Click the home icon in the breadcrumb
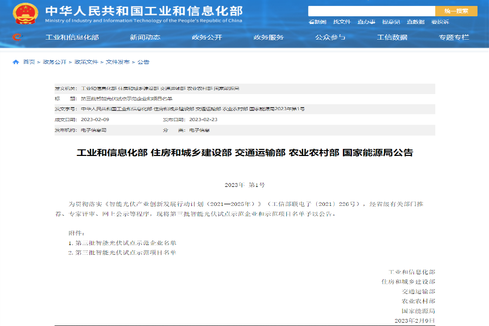This screenshot has height=326, width=489. [x=16, y=62]
